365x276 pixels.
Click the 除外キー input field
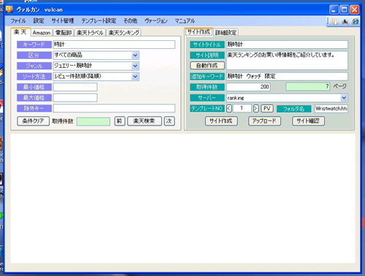coord(114,108)
